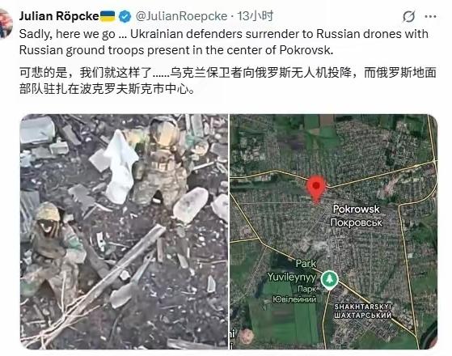Image resolution: width=452 pixels, height=356 pixels.
Task: Click the Парк Ювілейний Cyrillic label
Action: pyautogui.click(x=294, y=294)
